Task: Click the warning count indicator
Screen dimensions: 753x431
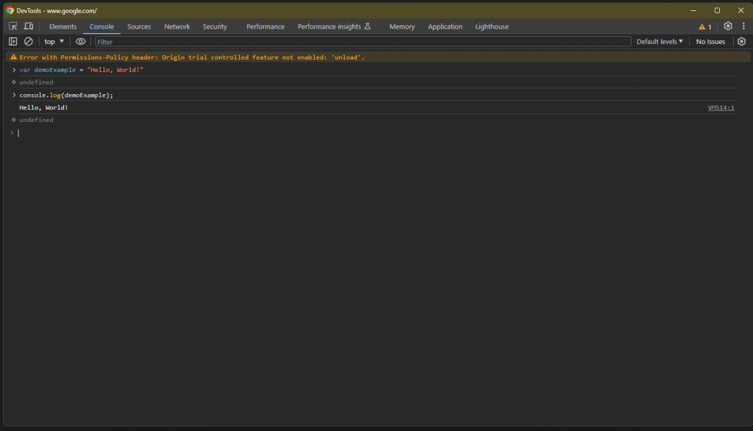Action: (x=705, y=26)
